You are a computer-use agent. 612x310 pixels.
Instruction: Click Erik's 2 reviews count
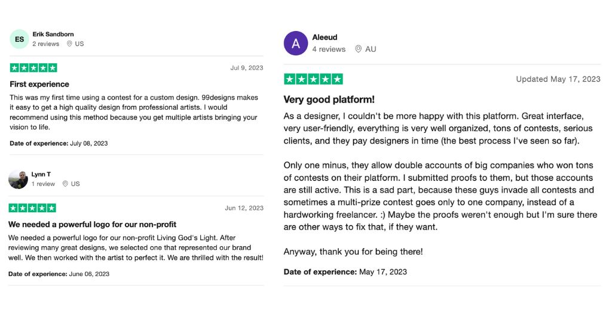click(x=45, y=44)
